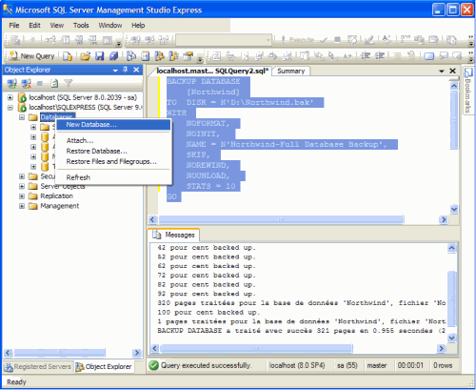Expand localhost (SQL Server 8.0.2039 - sa) node

coord(10,97)
